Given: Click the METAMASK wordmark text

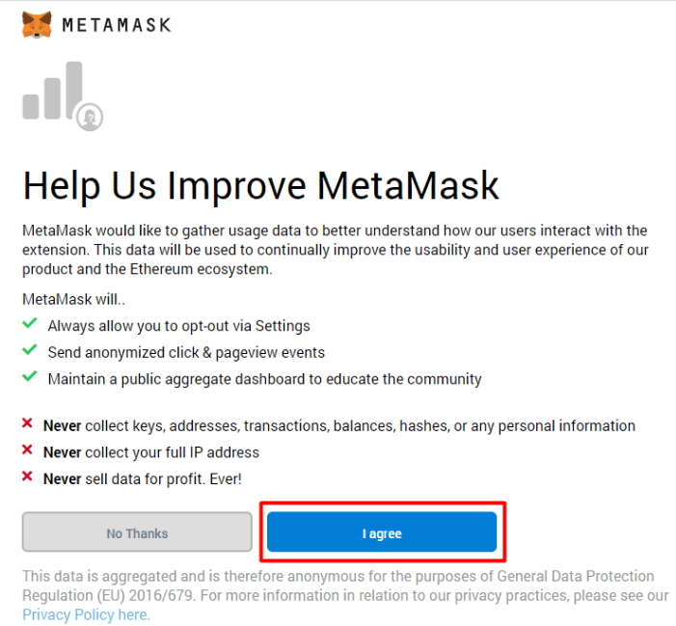Looking at the screenshot, I should point(116,25).
